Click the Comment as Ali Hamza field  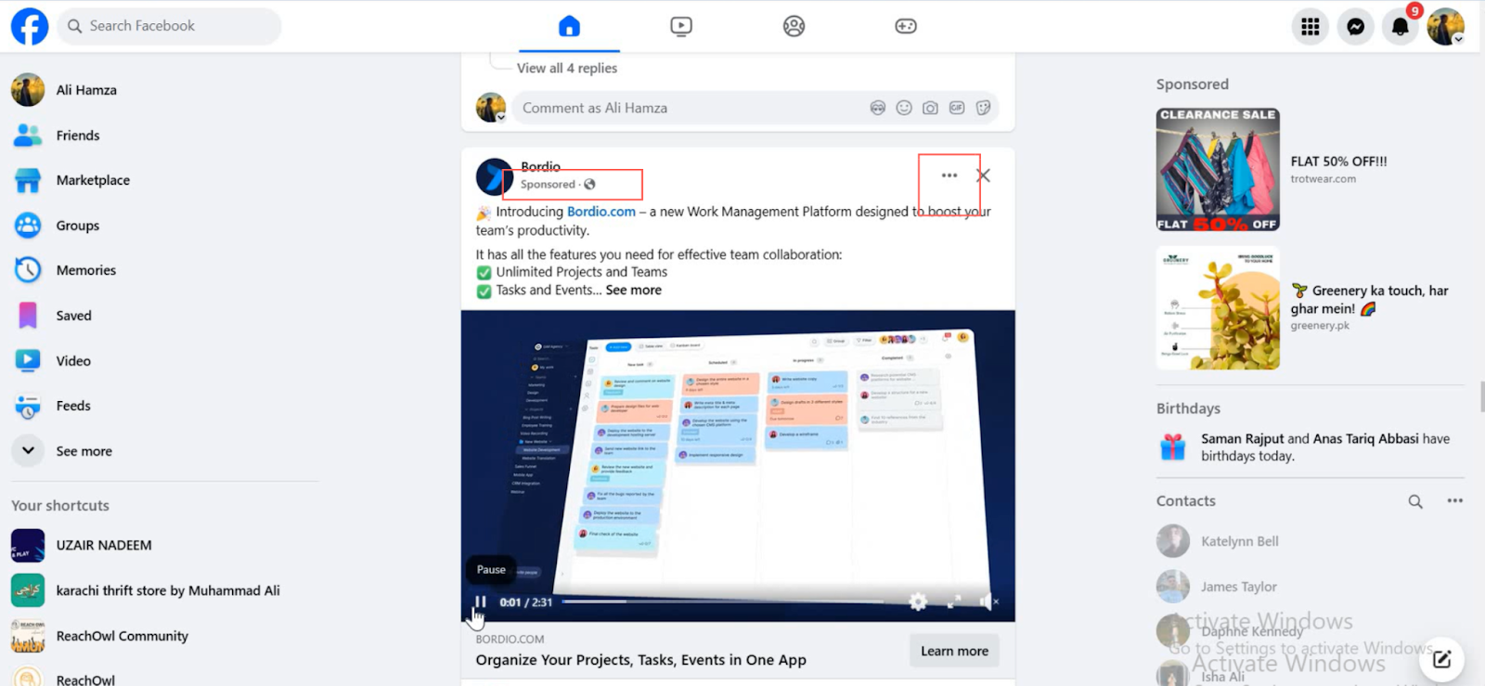click(x=687, y=108)
